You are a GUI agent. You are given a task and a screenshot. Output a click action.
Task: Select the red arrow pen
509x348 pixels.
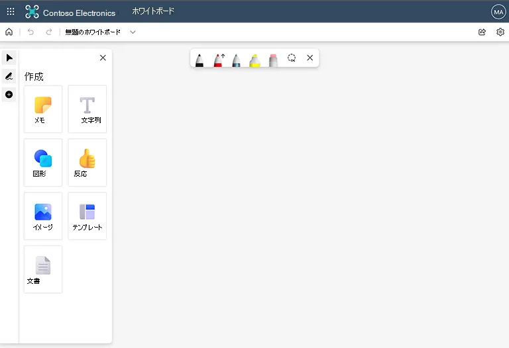pyautogui.click(x=219, y=60)
